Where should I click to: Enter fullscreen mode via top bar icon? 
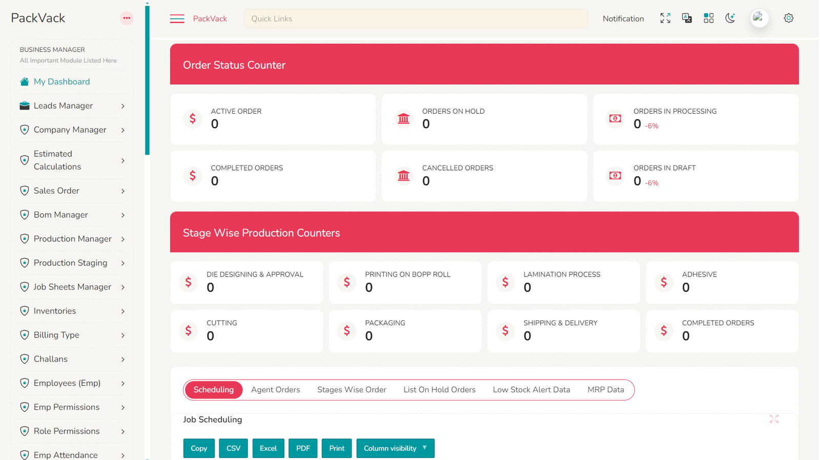[x=665, y=18]
